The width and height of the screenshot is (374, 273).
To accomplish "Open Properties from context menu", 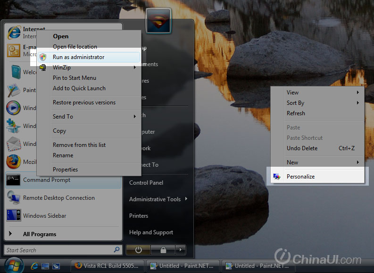I will (89, 170).
